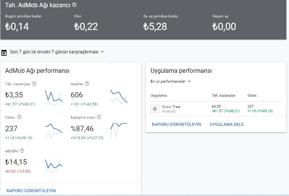The width and height of the screenshot is (289, 196).
Task: Open the Grow Tree app name
Action: (x=171, y=107)
